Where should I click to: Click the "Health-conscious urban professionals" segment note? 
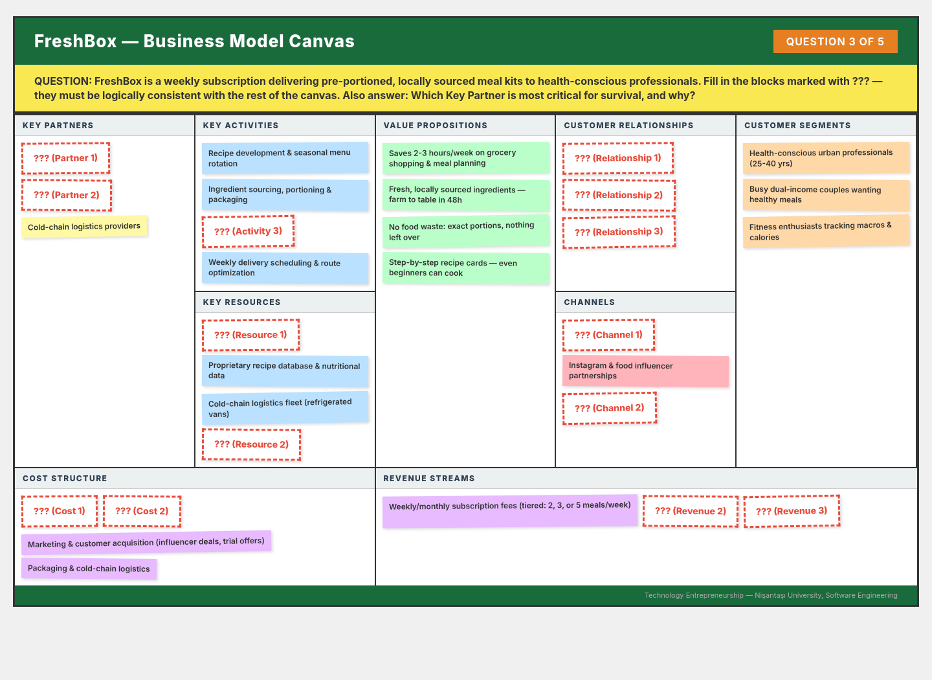(826, 158)
